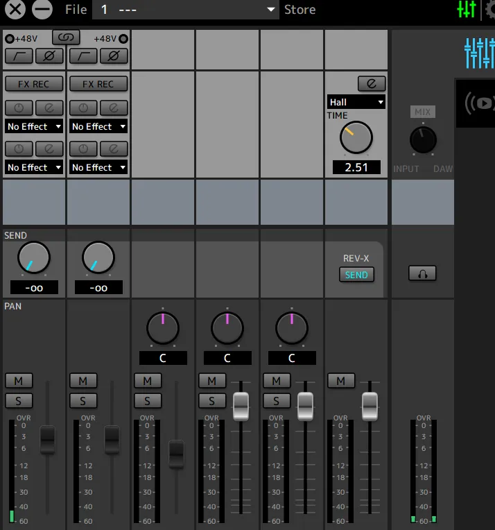The image size is (495, 530).
Task: Invert phase on channel 1
Action: point(49,55)
